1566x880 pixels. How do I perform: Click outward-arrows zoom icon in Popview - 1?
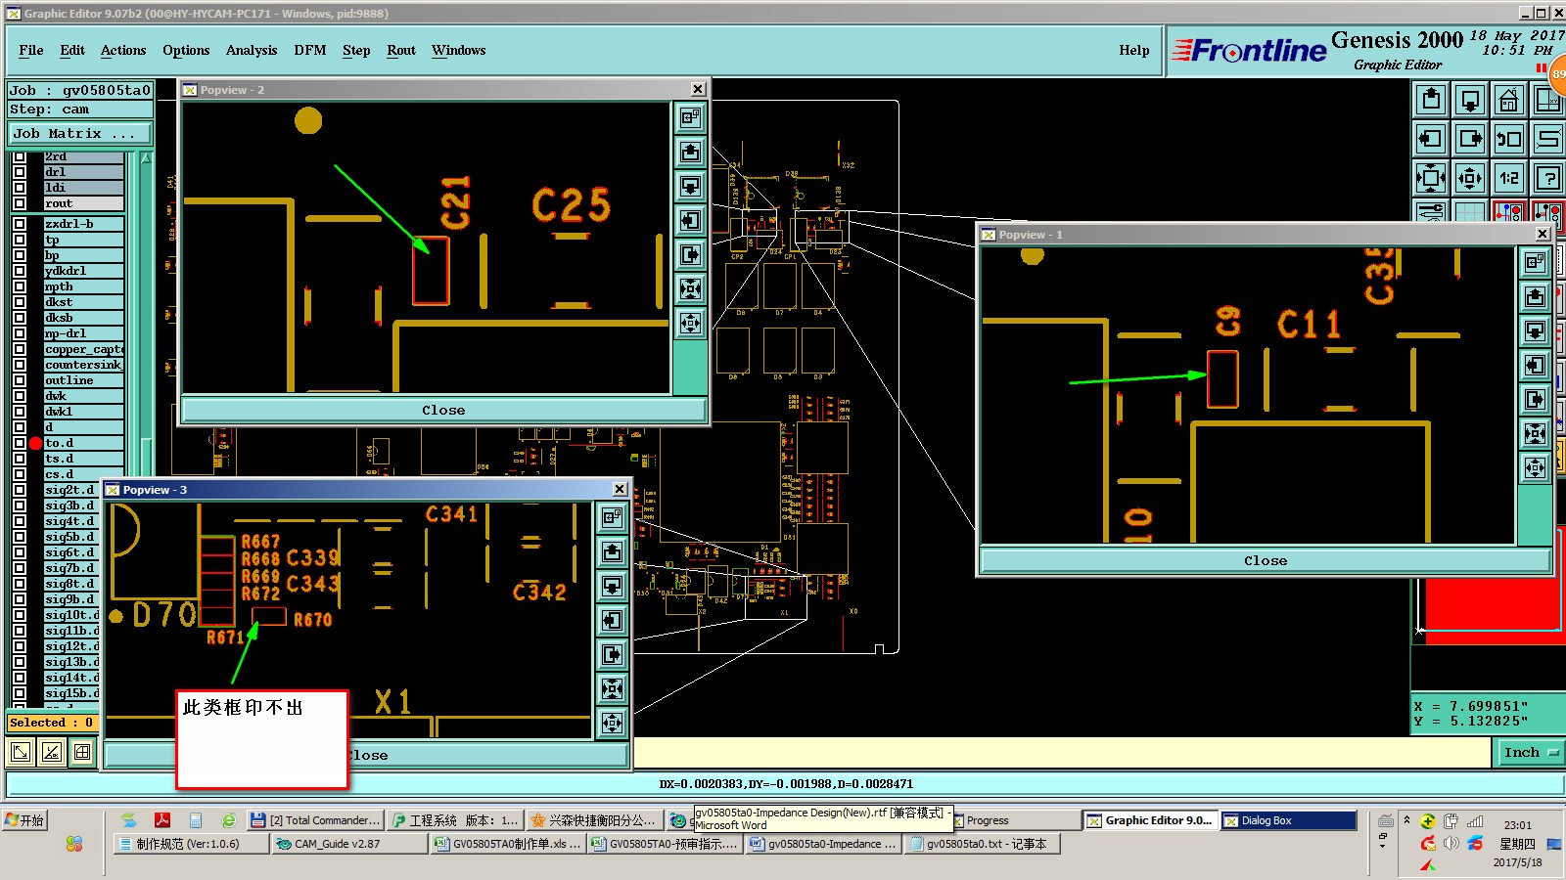pyautogui.click(x=1536, y=468)
